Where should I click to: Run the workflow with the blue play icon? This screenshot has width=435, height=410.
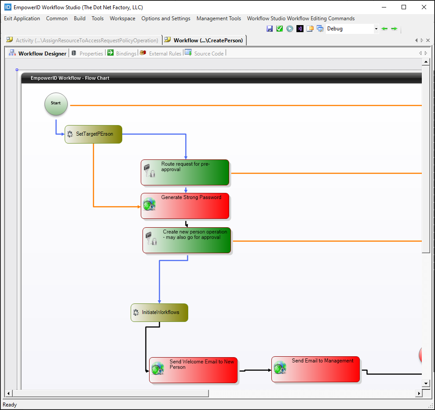pyautogui.click(x=289, y=28)
